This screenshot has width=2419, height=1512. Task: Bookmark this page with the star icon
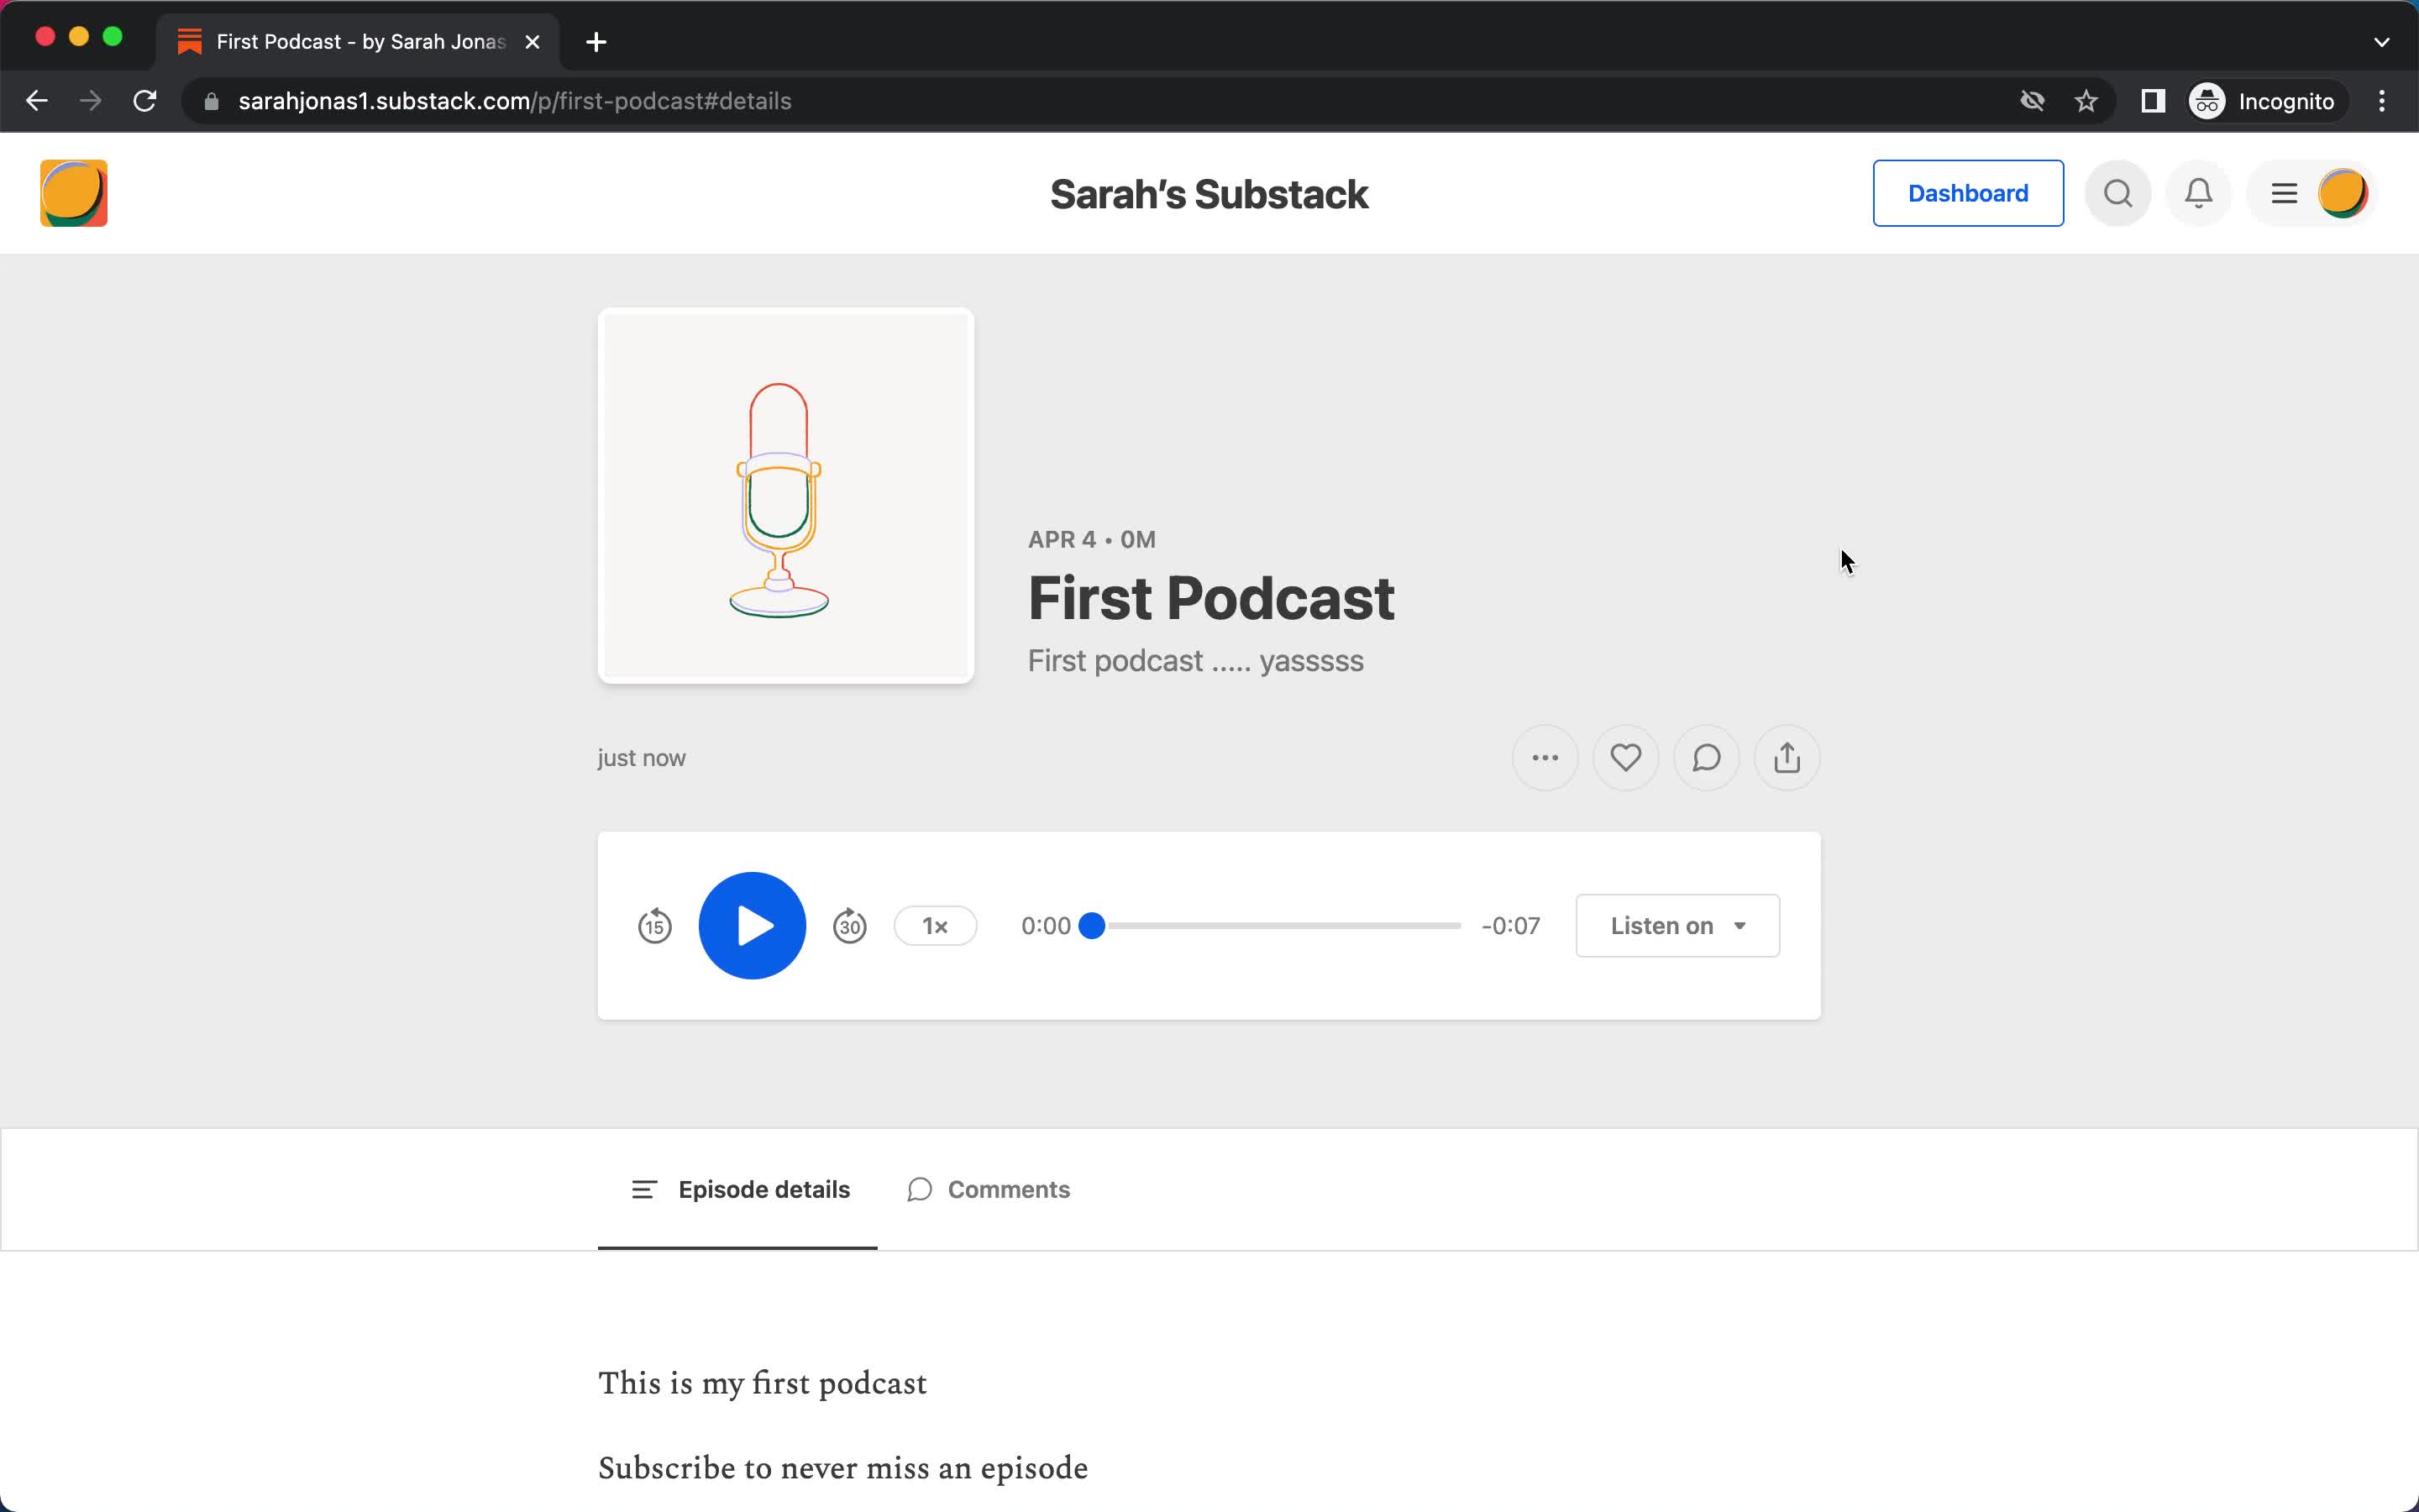tap(2086, 101)
